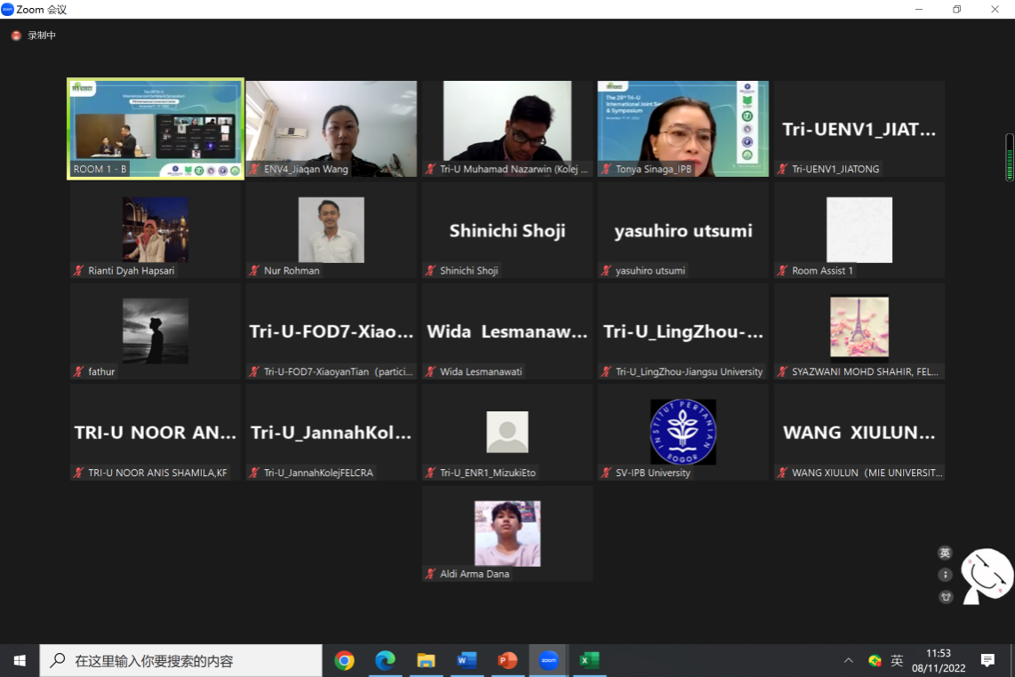Switch to PowerPoint in the taskbar

click(x=507, y=660)
